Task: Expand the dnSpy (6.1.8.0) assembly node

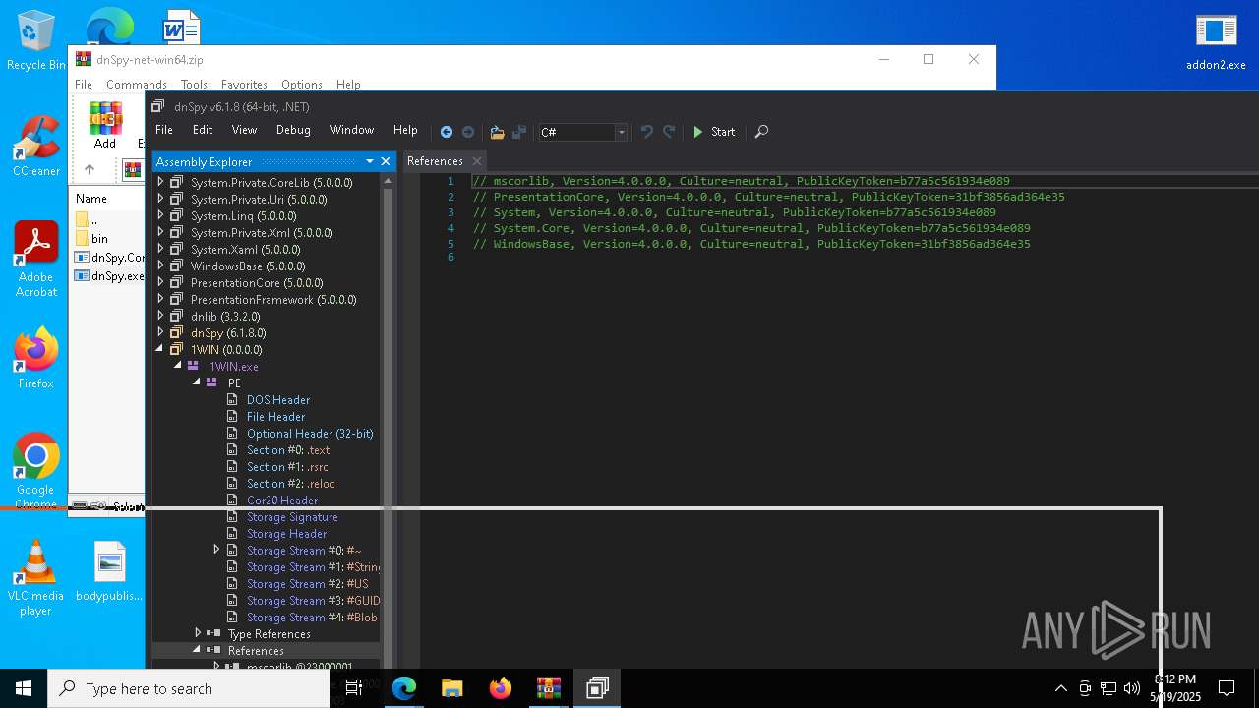Action: [x=160, y=332]
